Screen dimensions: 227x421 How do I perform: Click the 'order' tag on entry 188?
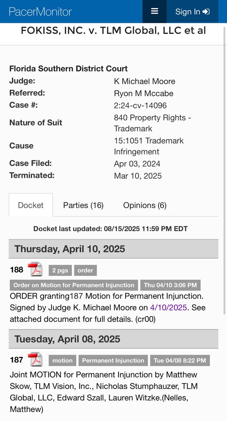click(x=85, y=270)
